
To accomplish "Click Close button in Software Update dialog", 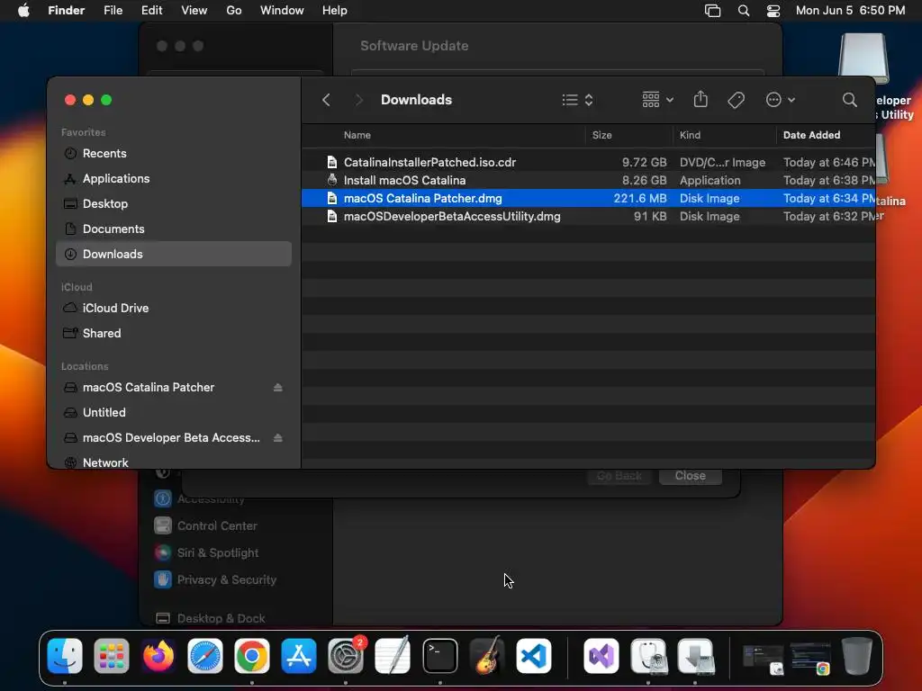I will 691,476.
